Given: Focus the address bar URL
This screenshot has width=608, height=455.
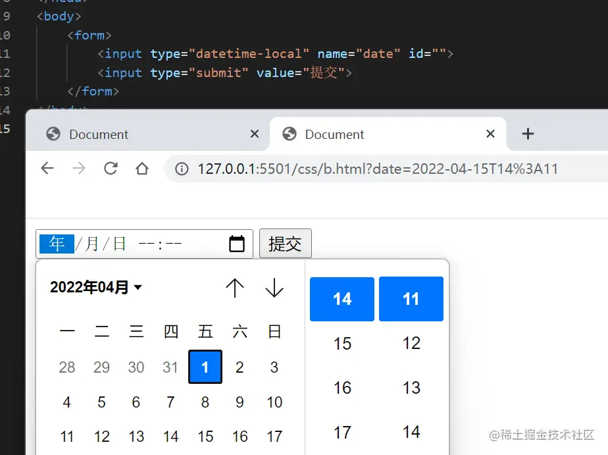Looking at the screenshot, I should click(378, 169).
